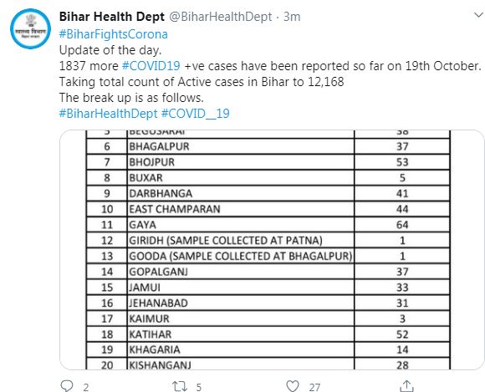The height and width of the screenshot is (392, 485).
Task: Open the 3m tweet timestamp
Action: coord(292,17)
